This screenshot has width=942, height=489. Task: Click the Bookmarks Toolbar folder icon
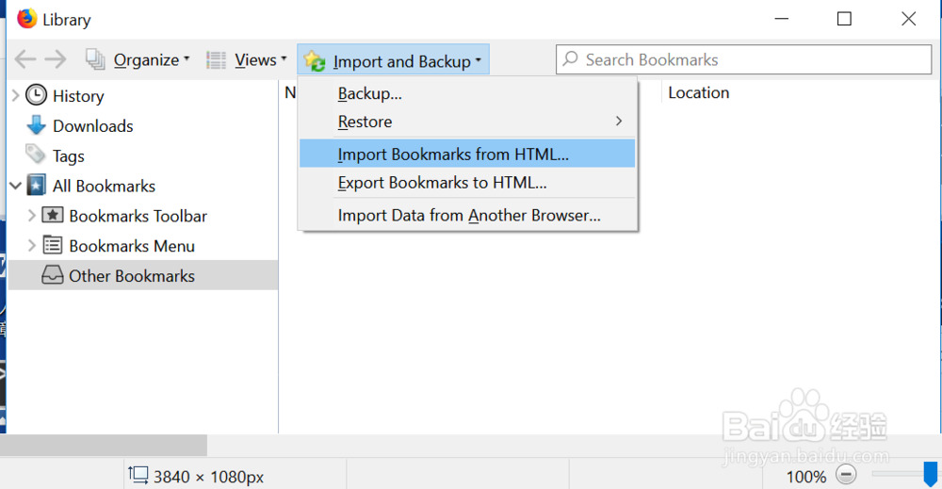click(53, 216)
